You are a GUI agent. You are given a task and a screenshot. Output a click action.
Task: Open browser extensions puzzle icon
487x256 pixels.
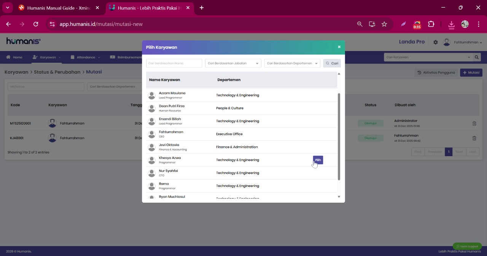[x=431, y=24]
